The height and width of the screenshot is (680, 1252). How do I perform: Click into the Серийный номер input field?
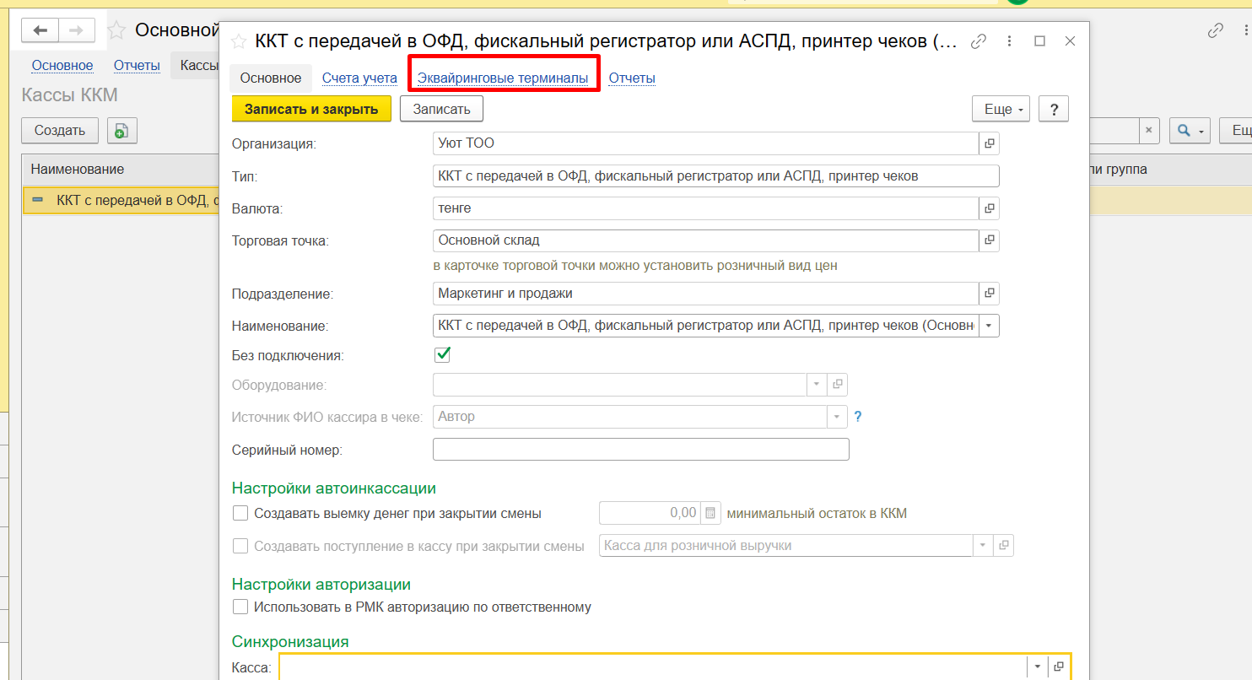point(640,450)
